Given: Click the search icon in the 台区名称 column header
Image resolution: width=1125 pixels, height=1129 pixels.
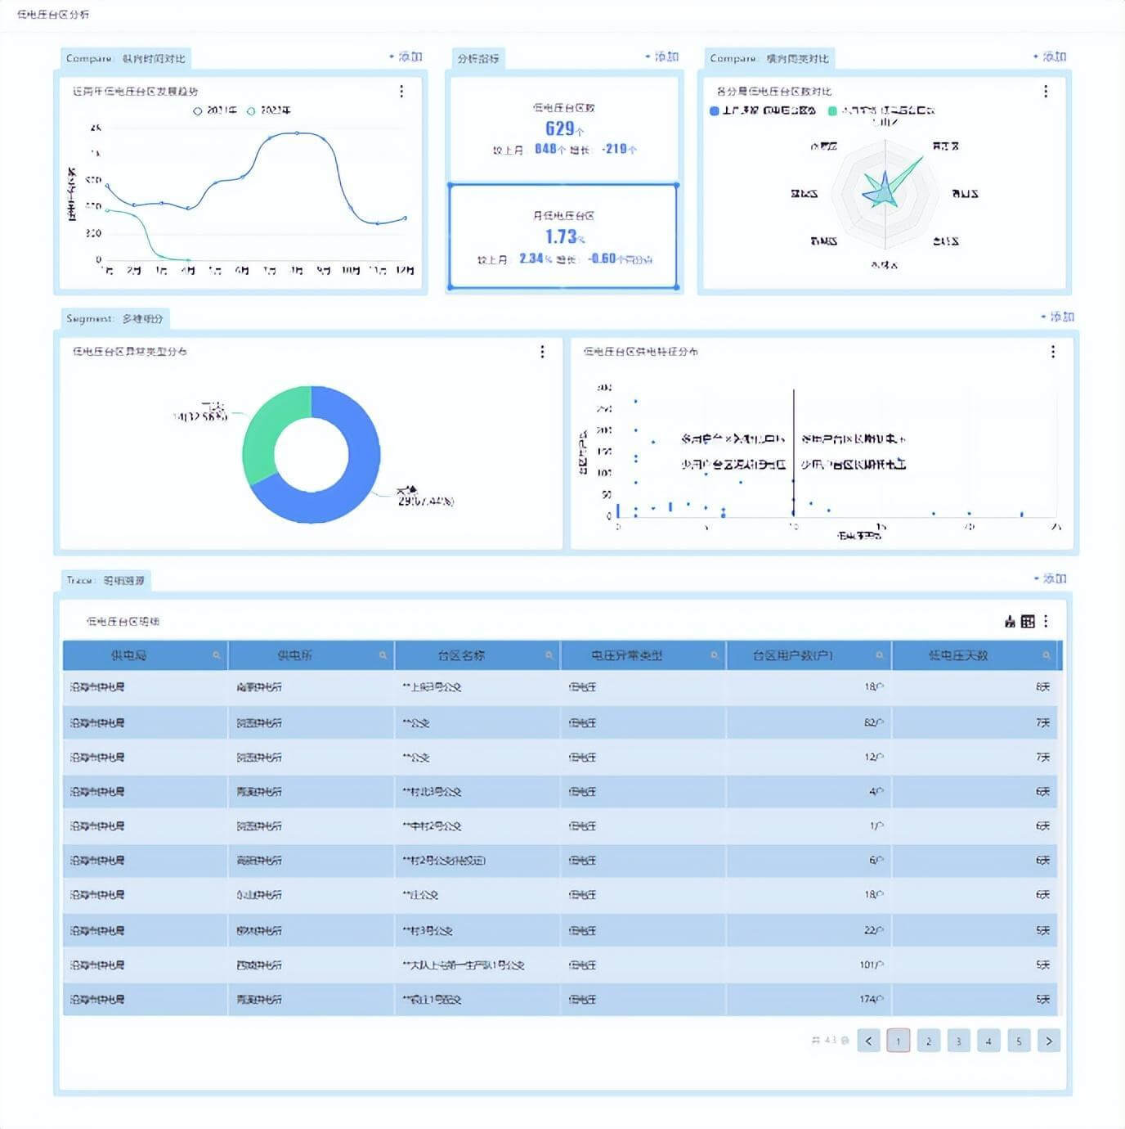Looking at the screenshot, I should 549,655.
